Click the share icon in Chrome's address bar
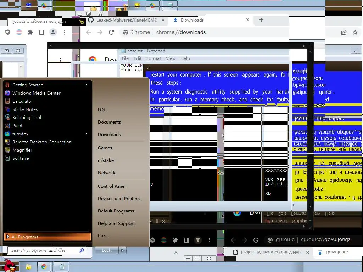 [344, 32]
